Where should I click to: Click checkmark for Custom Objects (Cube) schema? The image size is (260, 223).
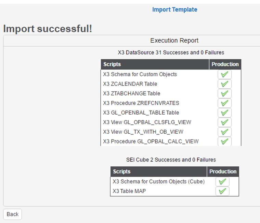[x=222, y=182]
